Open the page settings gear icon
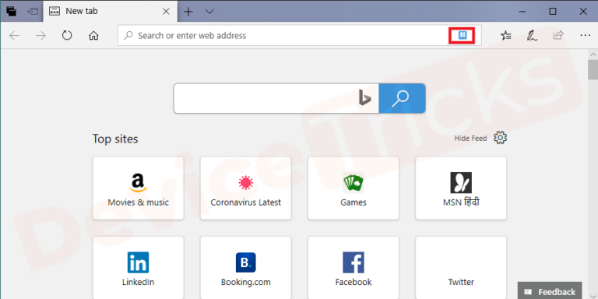598x299 pixels. click(500, 138)
